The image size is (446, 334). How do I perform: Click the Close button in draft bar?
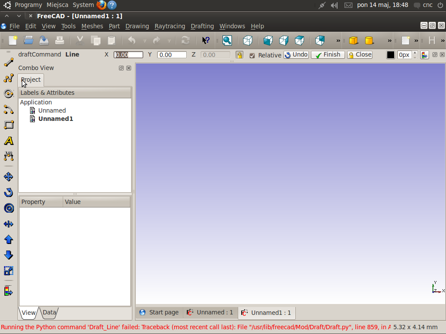pos(359,54)
